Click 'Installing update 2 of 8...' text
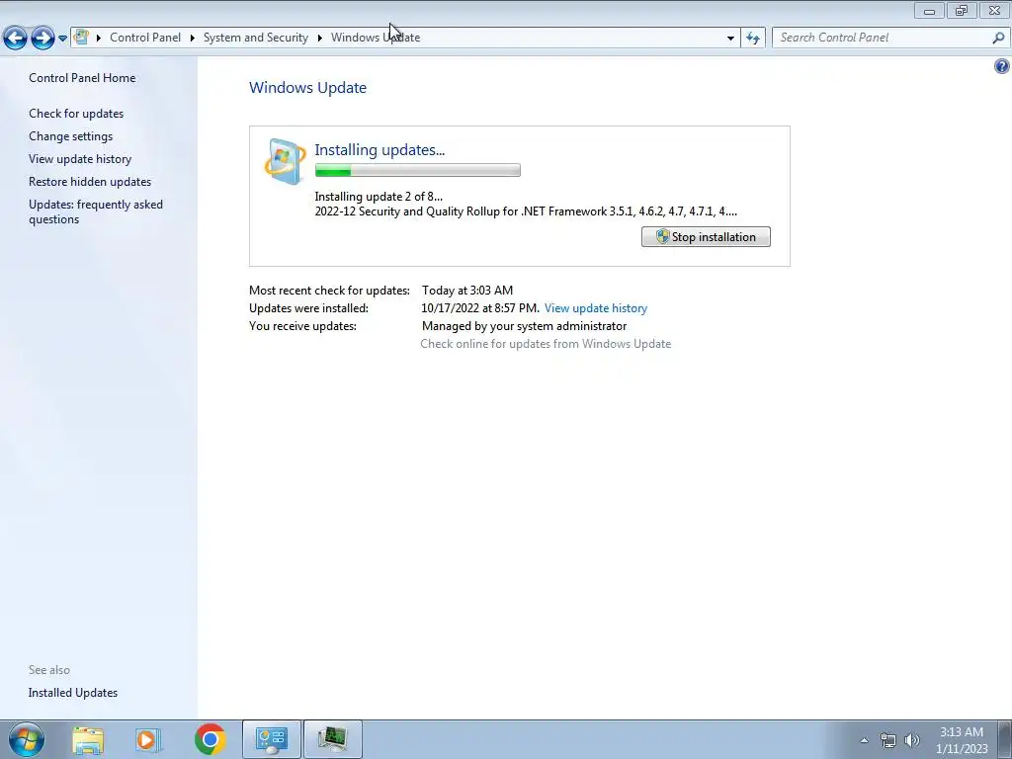The image size is (1012, 759). tap(379, 197)
